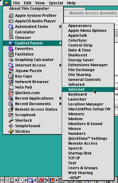Click the Recent Applications icon

[x=11, y=98]
